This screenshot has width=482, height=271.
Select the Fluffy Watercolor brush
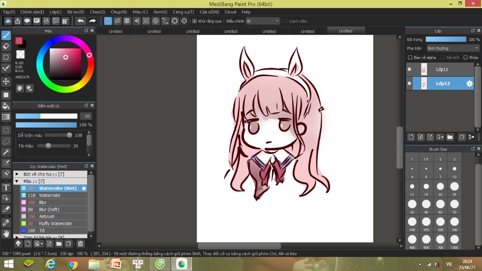(54, 223)
